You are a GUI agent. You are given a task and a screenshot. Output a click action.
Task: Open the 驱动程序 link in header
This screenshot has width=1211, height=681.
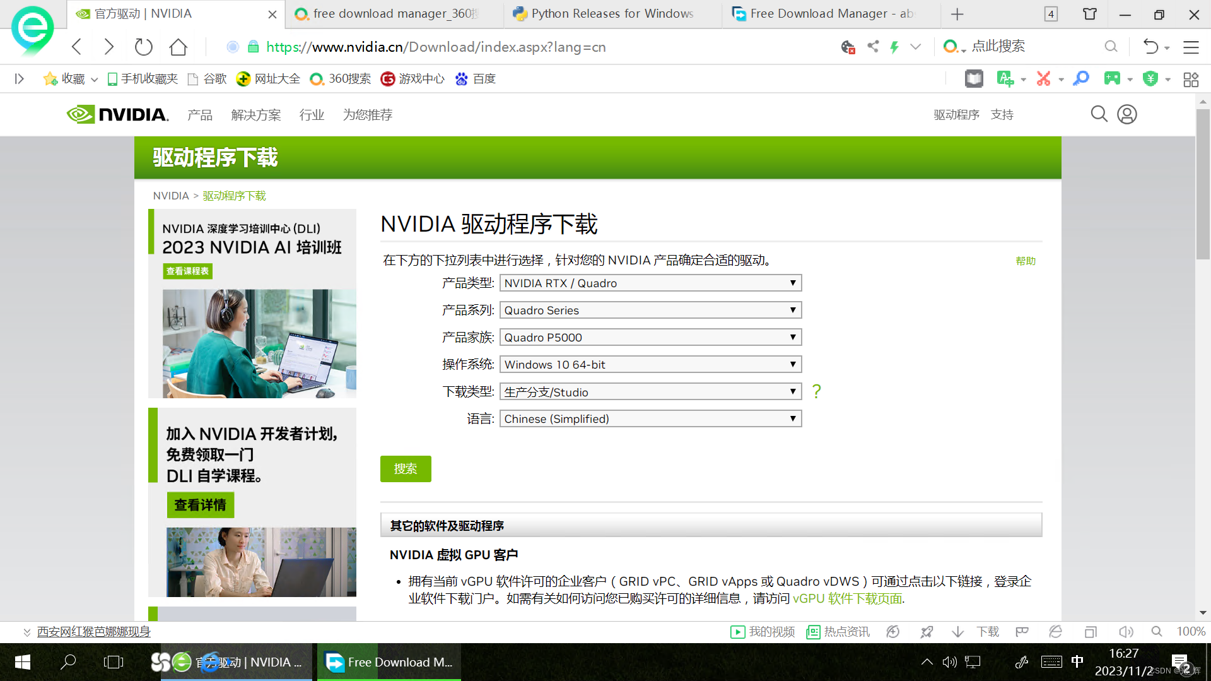(x=957, y=115)
